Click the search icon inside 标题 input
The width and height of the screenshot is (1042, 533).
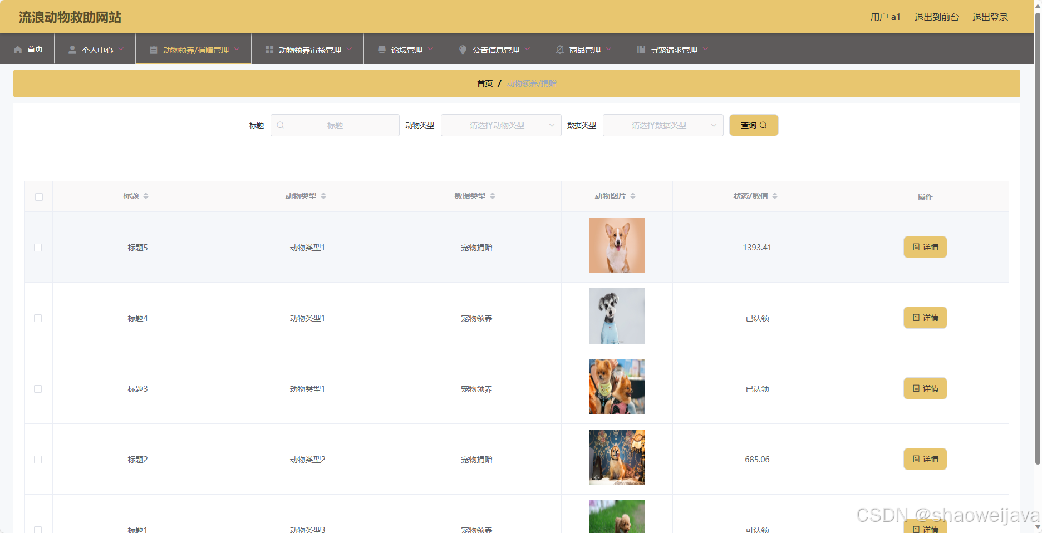tap(281, 125)
